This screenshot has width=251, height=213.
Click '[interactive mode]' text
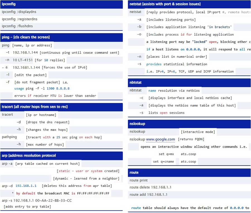[x=198, y=132]
